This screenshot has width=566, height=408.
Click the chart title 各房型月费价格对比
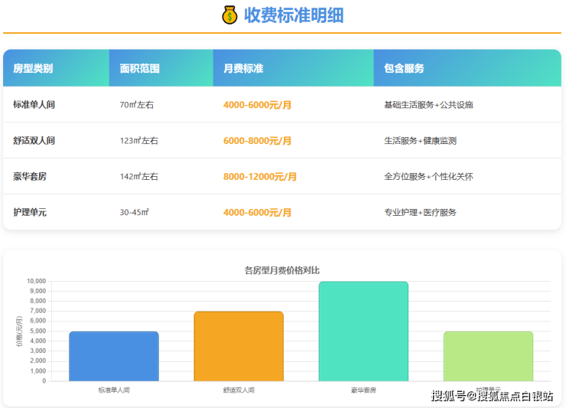pos(281,270)
